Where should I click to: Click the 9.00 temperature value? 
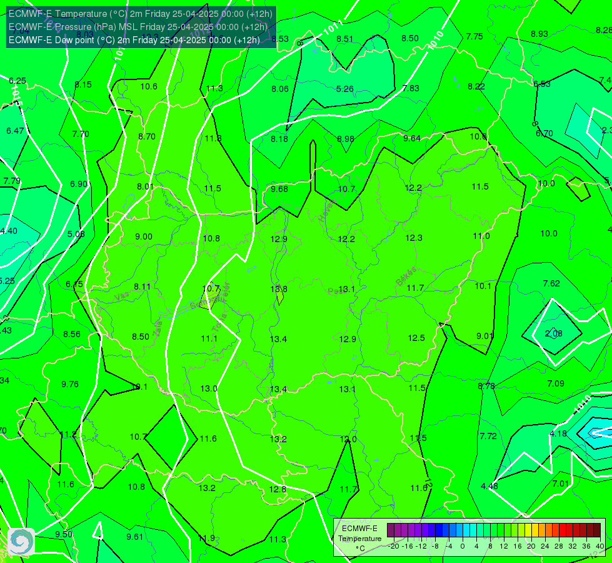coord(144,236)
